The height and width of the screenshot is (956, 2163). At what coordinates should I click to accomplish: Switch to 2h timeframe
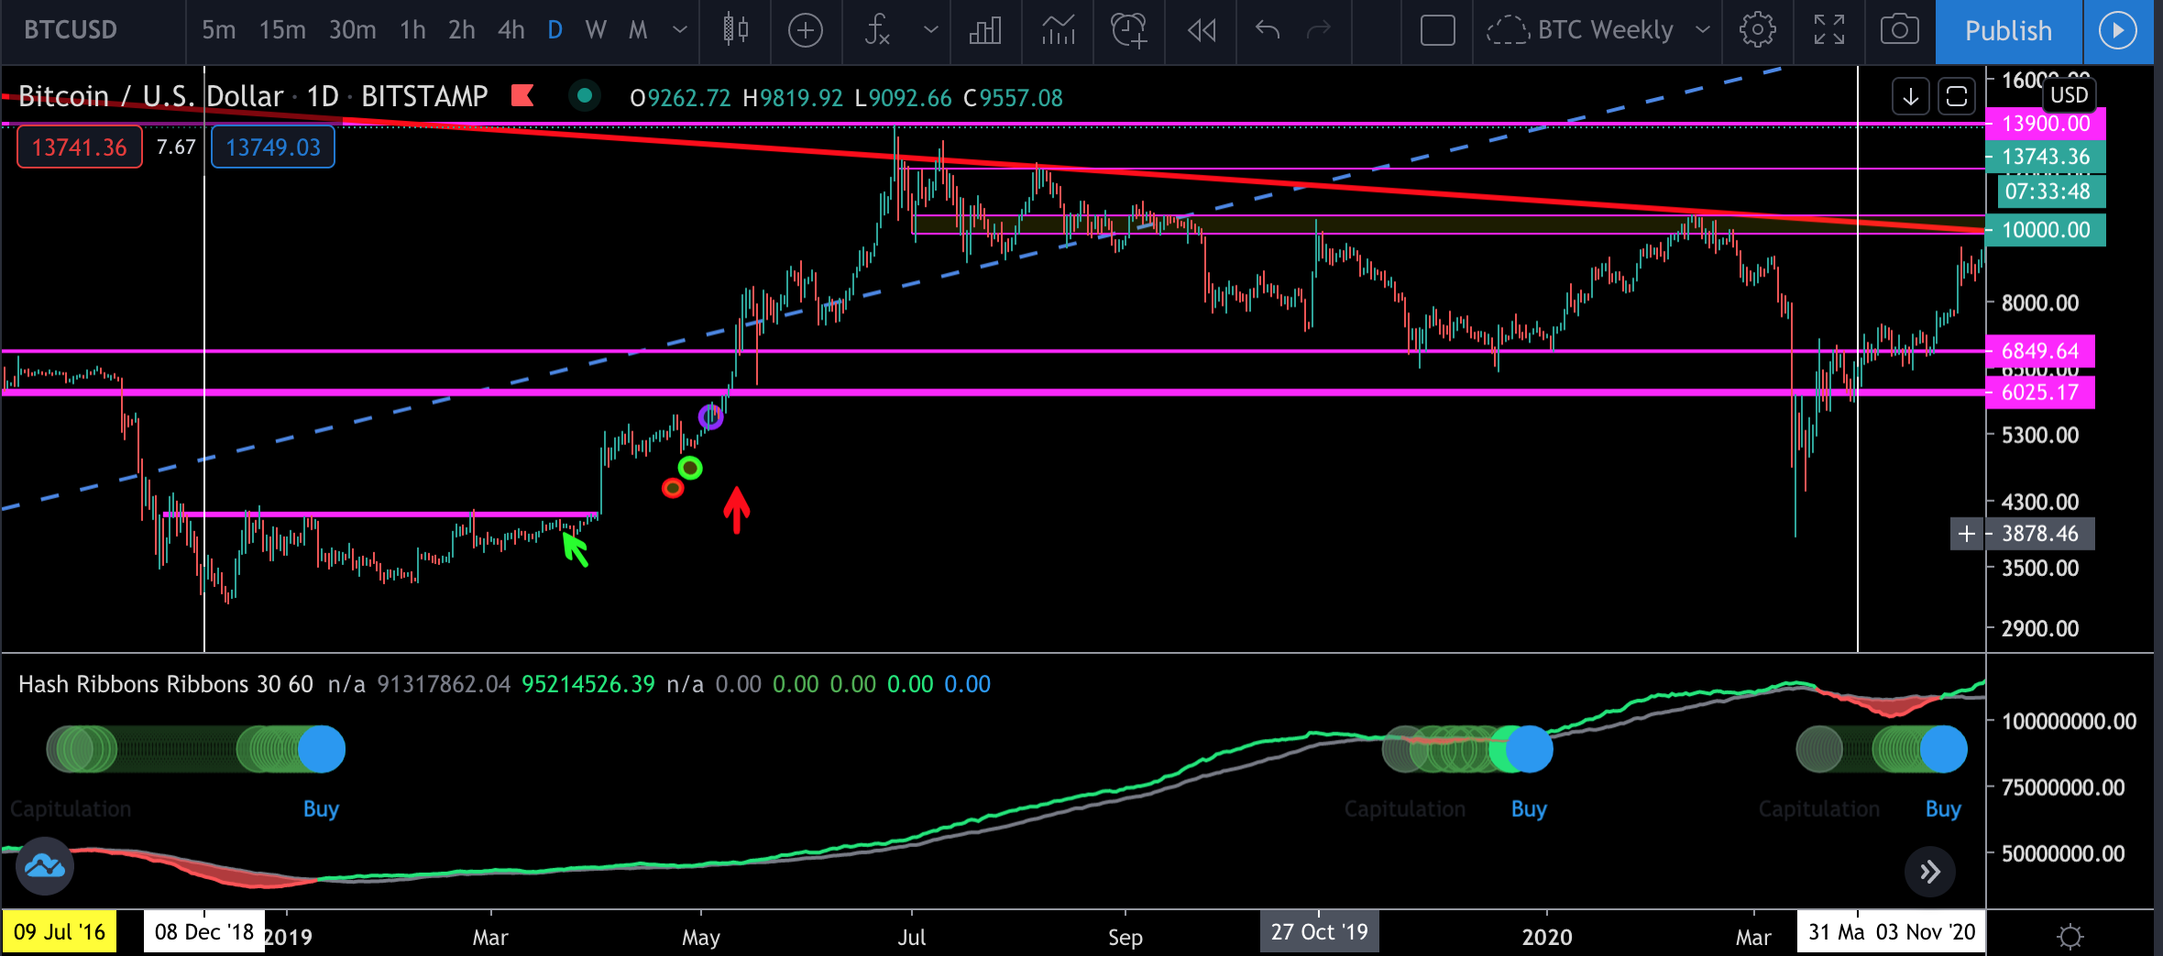(x=462, y=30)
